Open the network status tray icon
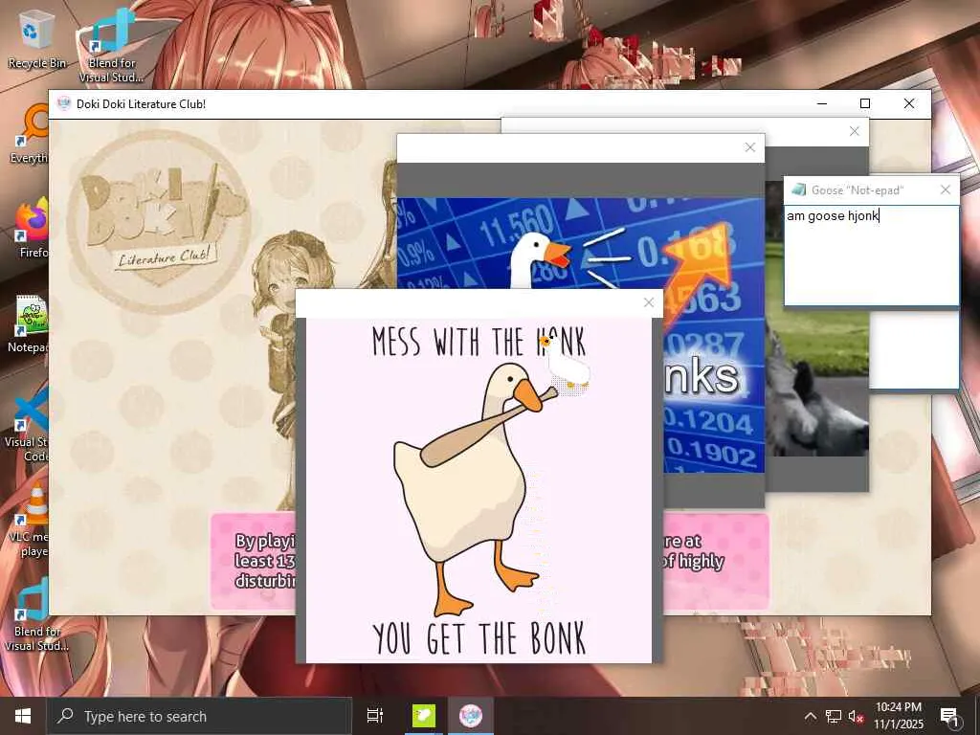The height and width of the screenshot is (735, 980). click(x=834, y=717)
